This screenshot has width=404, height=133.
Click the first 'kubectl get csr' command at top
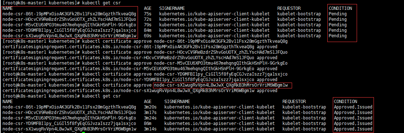click(x=101, y=3)
